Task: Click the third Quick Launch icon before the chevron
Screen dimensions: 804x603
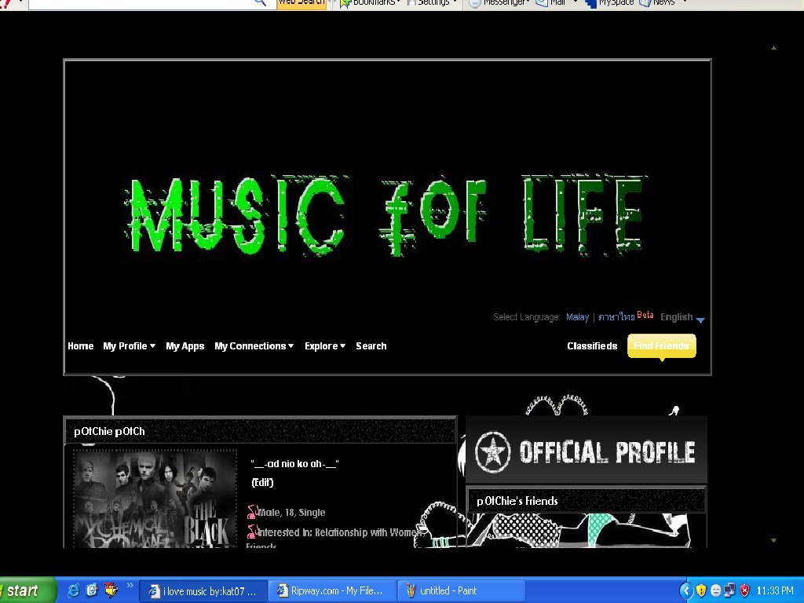Action: click(x=111, y=590)
